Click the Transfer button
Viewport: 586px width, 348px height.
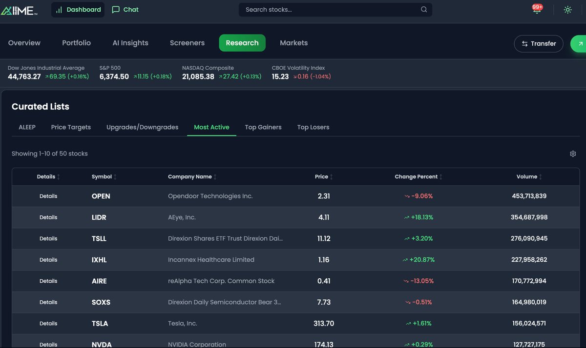tap(539, 44)
